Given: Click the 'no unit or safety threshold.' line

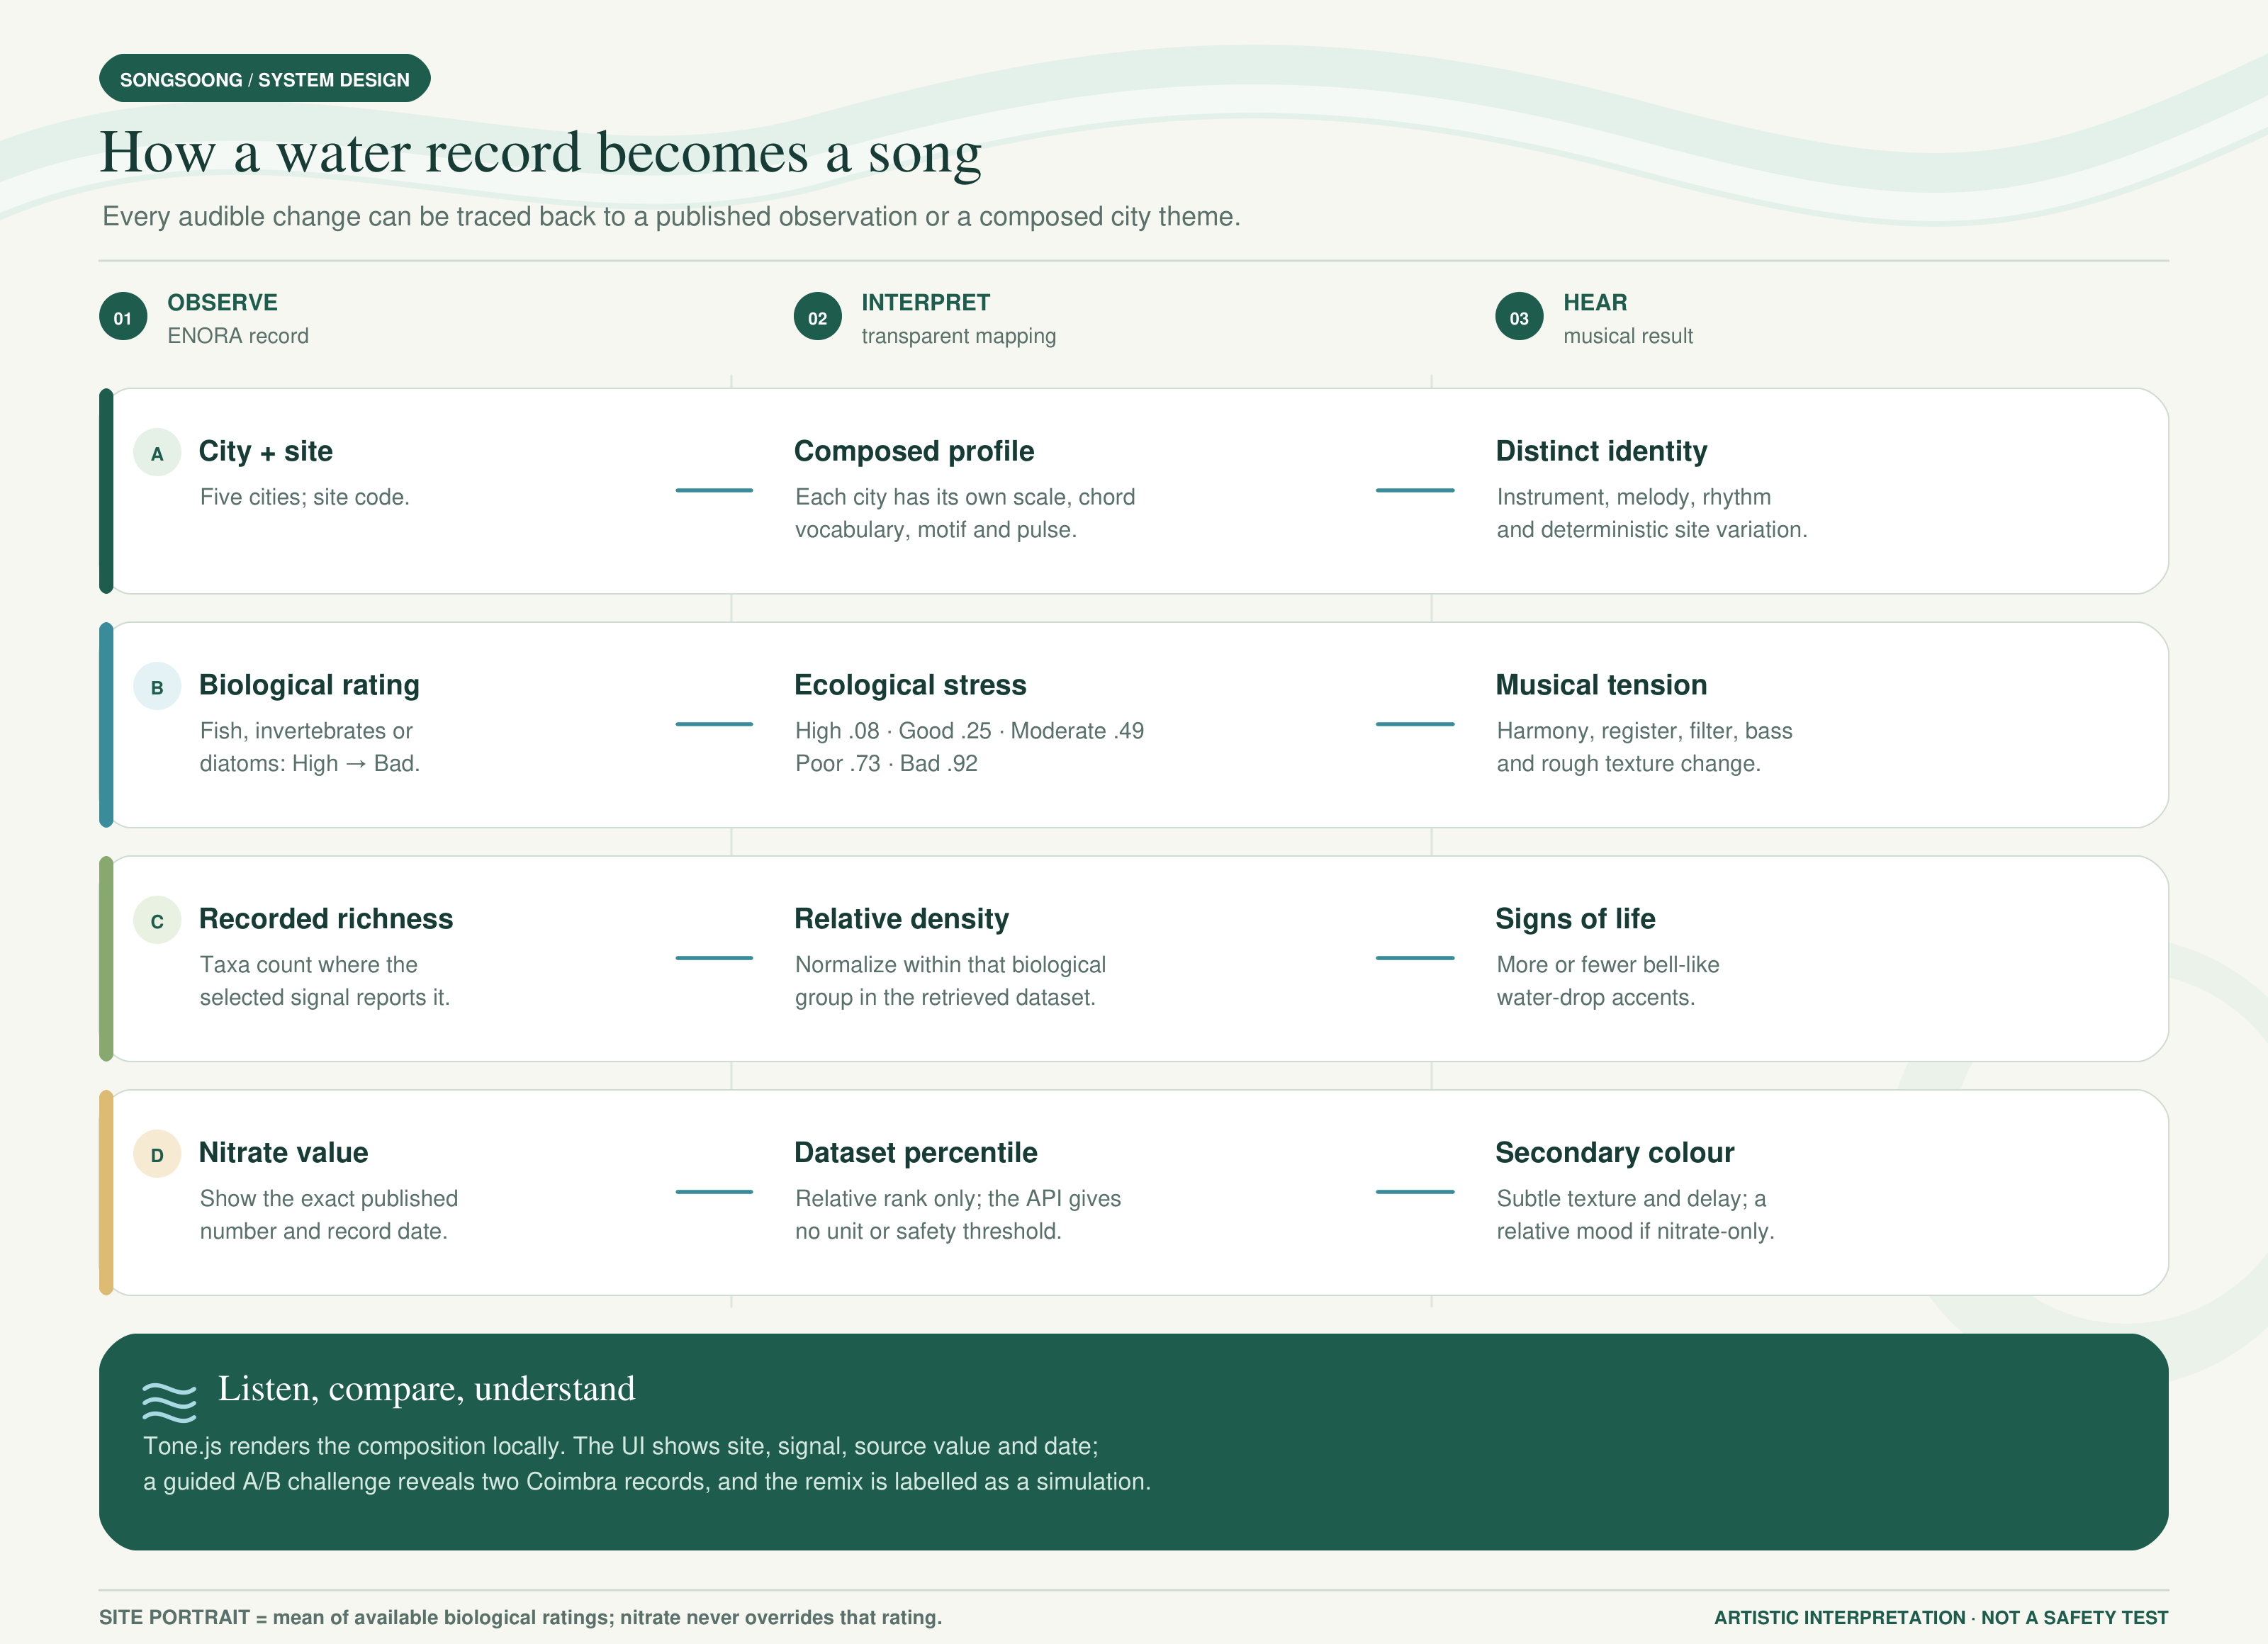Looking at the screenshot, I should click(x=928, y=1232).
